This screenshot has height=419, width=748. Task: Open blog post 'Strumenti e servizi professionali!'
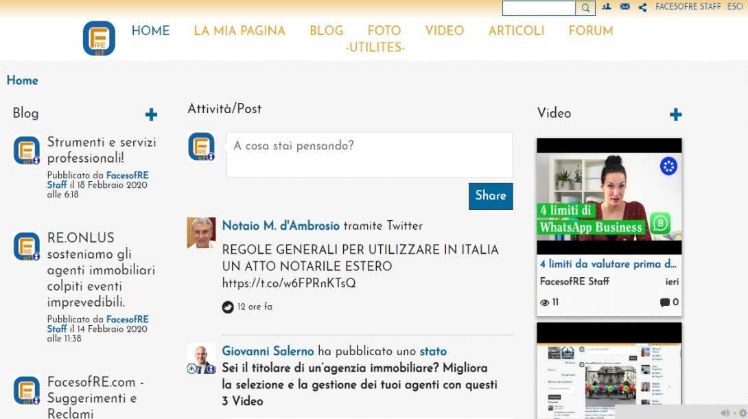click(102, 150)
